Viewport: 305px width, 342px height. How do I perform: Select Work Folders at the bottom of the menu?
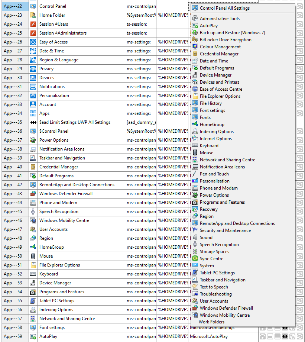211,322
